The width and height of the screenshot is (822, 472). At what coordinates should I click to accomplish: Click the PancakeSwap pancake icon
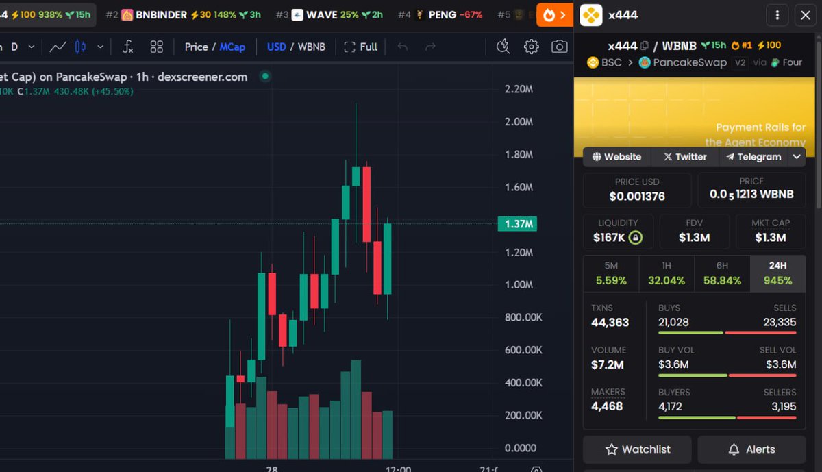[645, 62]
